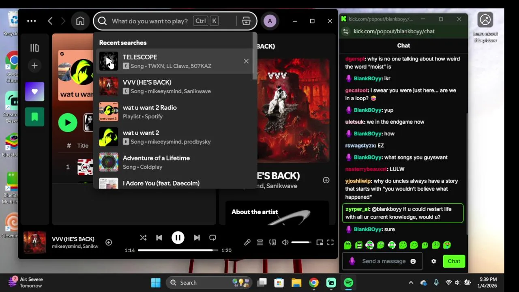Viewport: 519px width, 292px height.
Task: Play the wat u want 2 Radio playlist
Action: coord(68,122)
